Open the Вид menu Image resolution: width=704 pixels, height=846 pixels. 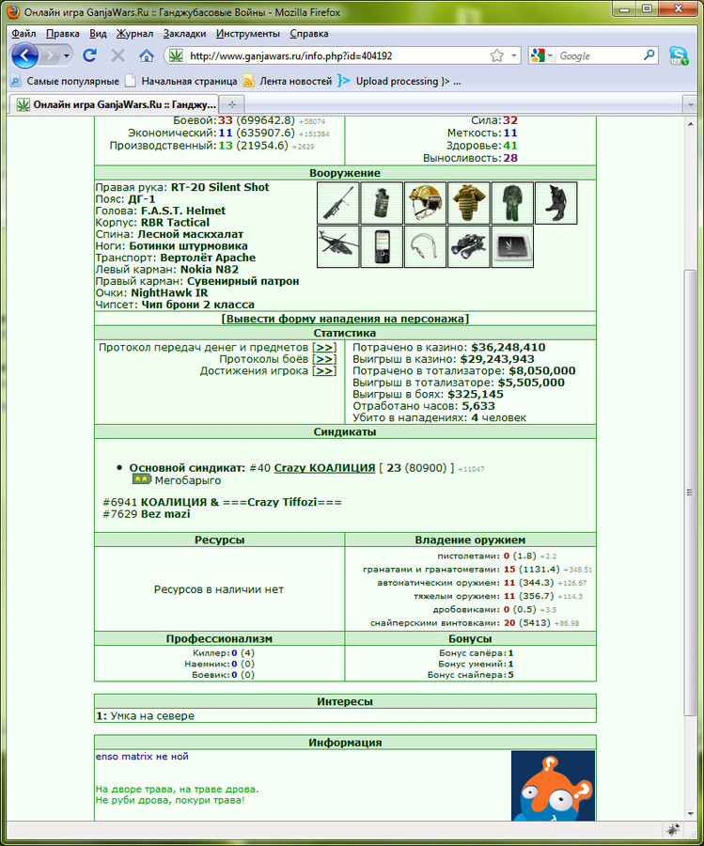pyautogui.click(x=98, y=34)
